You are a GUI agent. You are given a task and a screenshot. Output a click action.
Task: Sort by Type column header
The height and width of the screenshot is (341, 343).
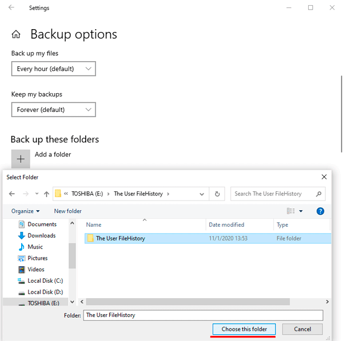click(282, 225)
